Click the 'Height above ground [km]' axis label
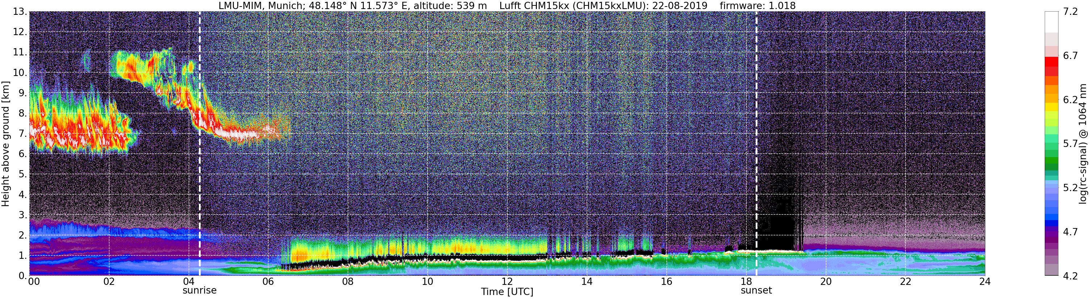 [5, 144]
